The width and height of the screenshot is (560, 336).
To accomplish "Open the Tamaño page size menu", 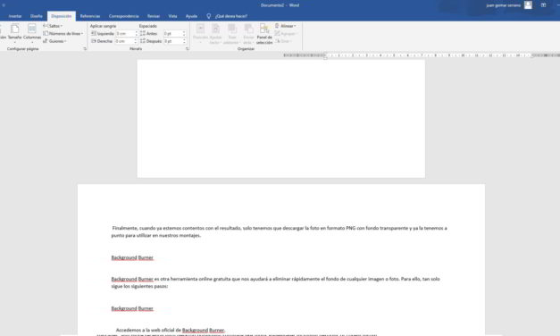I will click(14, 33).
